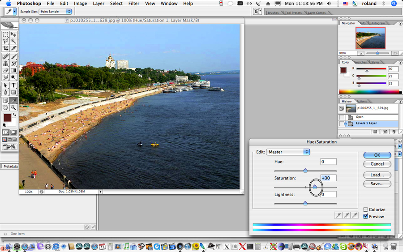403x252 pixels.
Task: Pick the Magic Wand tool
Action: click(13, 41)
